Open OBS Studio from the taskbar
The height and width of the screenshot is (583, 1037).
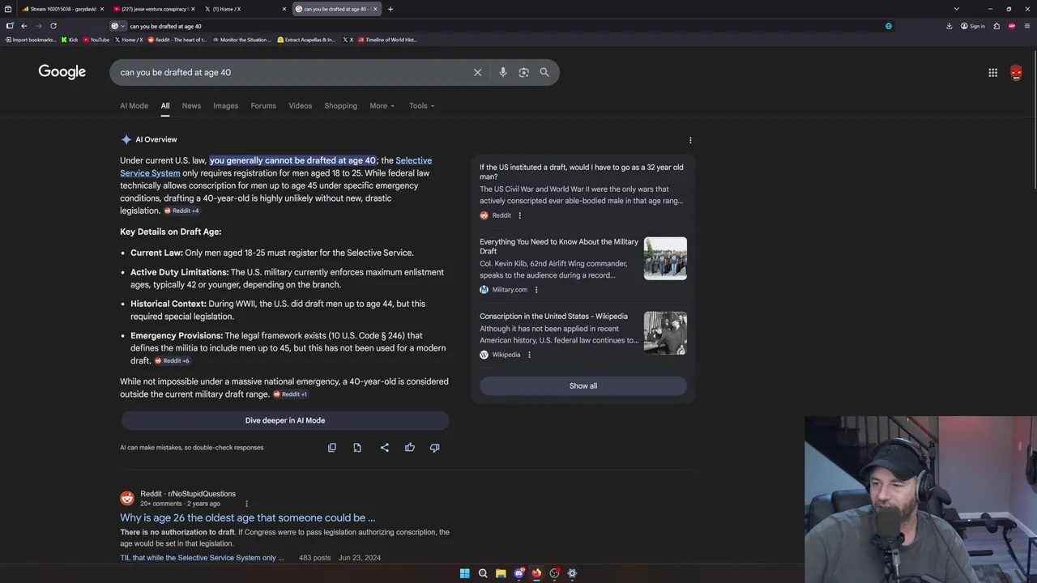554,573
